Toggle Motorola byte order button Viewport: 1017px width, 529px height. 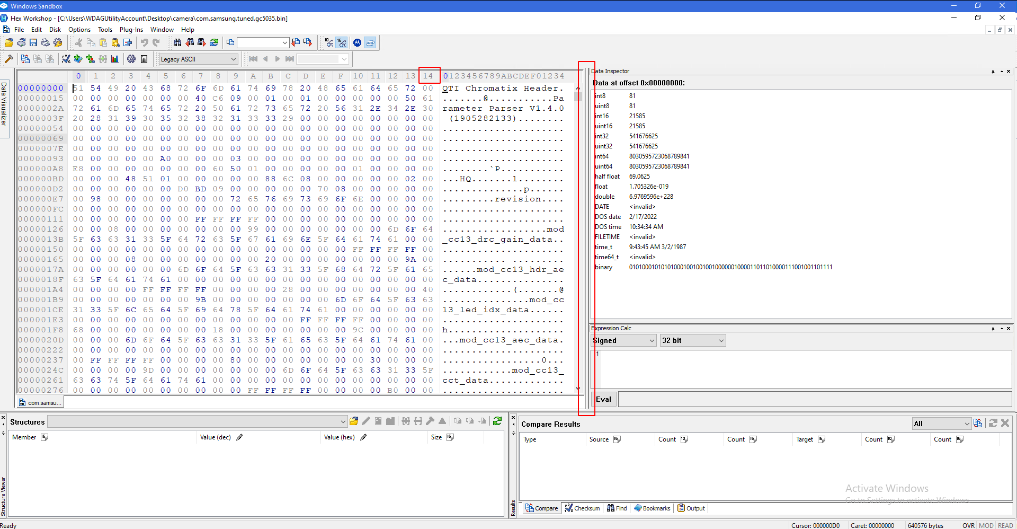pos(358,42)
